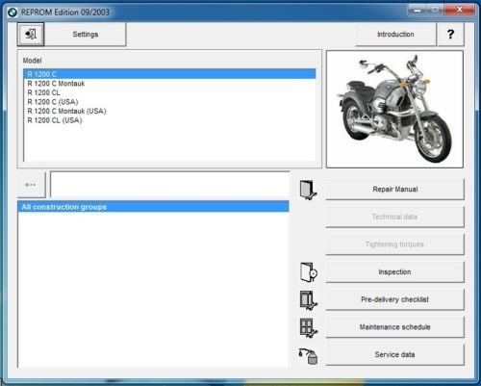Screen dimensions: 481x386
Task: Open the Repair Manual
Action: click(x=395, y=190)
